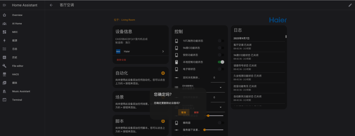The width and height of the screenshot is (355, 136).
Task: Open the pencil edit icon in the header
Action: [x=350, y=5]
